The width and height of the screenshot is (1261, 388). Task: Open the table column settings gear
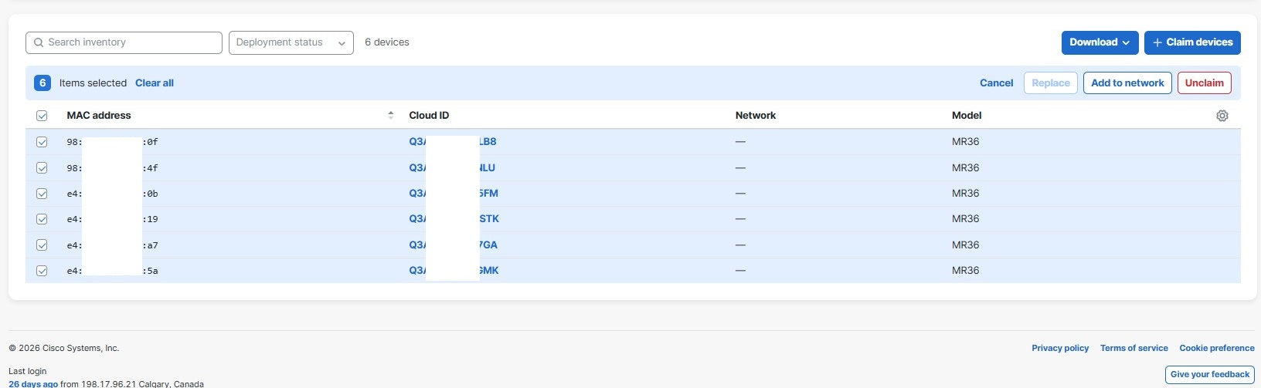tap(1222, 116)
